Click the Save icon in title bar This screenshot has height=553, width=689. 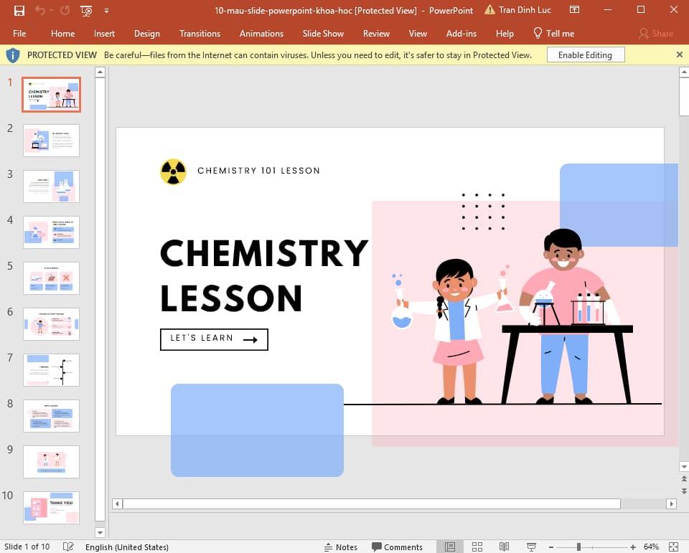[19, 11]
